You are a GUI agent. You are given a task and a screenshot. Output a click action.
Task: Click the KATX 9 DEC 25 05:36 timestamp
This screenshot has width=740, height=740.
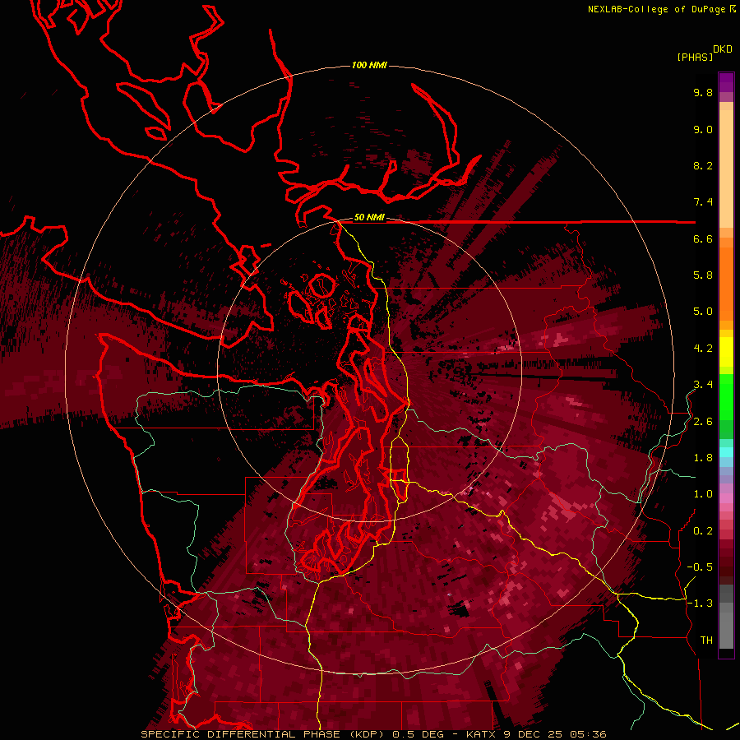[x=536, y=734]
